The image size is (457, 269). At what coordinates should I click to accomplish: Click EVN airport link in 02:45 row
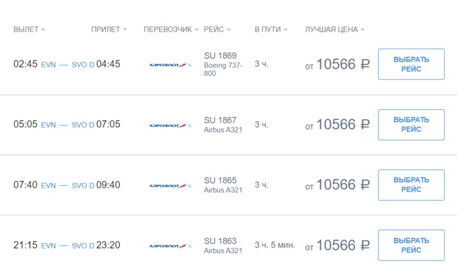pyautogui.click(x=48, y=65)
